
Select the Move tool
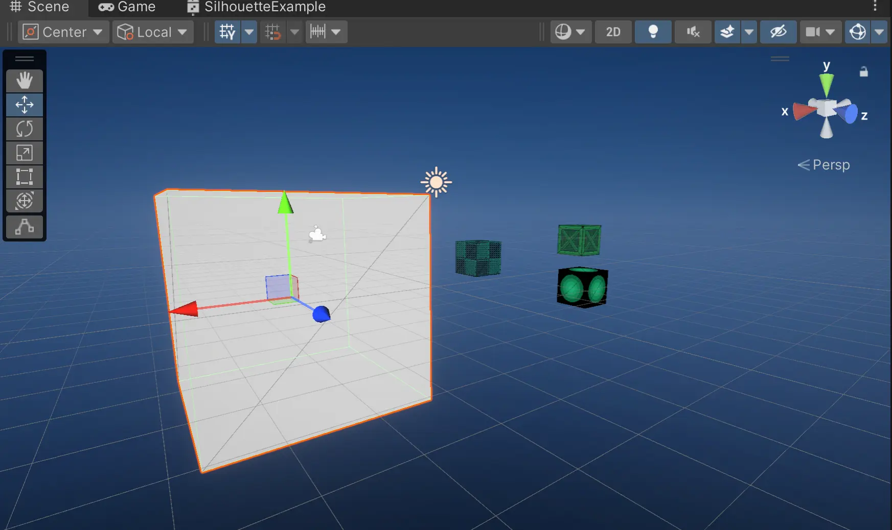coord(25,105)
